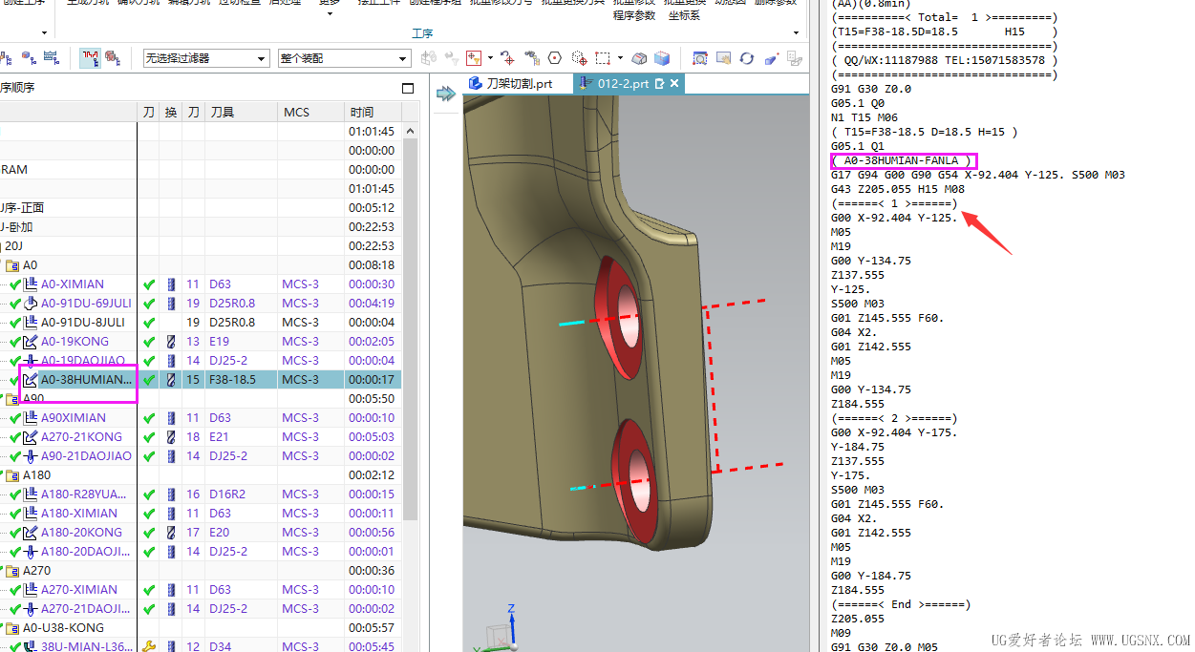This screenshot has height=652, width=1195.
Task: Click tool change icon on A0-38HUMIAN row
Action: click(x=172, y=379)
